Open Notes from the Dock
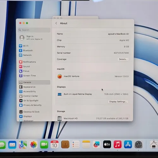This screenshot has width=158, height=158. (86, 144)
